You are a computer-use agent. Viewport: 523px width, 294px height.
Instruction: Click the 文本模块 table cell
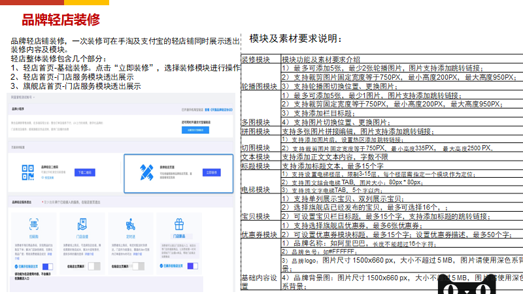[x=261, y=157]
